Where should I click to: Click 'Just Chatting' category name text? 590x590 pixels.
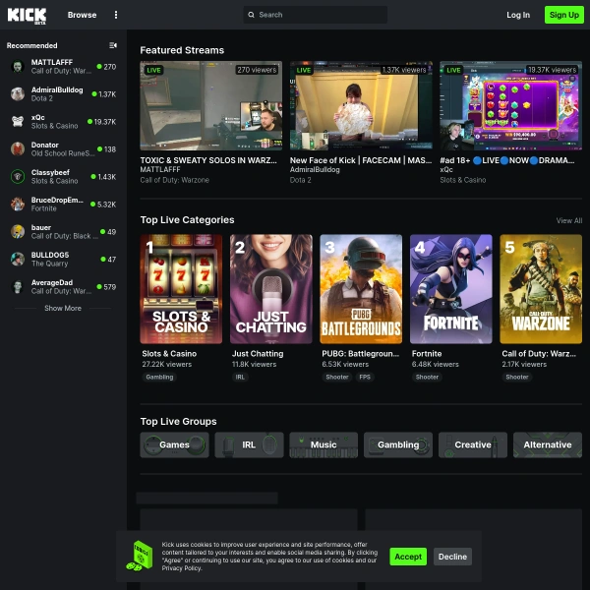click(258, 354)
